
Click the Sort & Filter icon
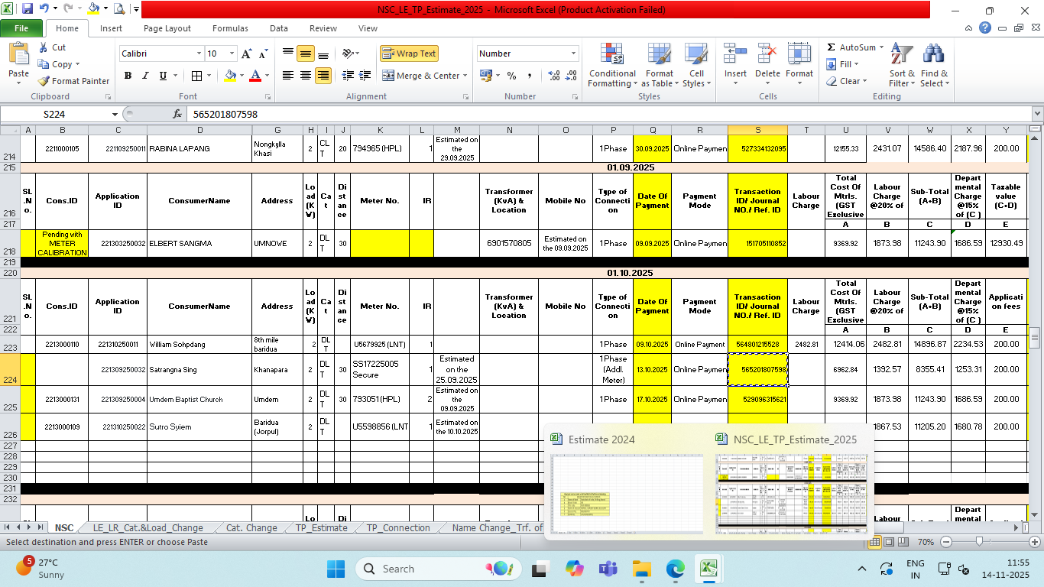pyautogui.click(x=902, y=54)
